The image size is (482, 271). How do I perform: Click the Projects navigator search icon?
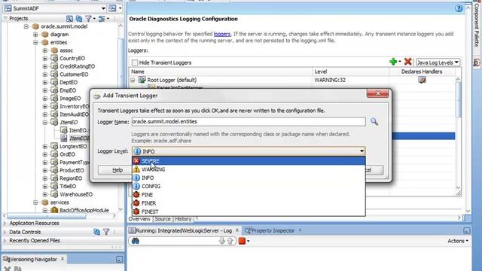[69, 19]
